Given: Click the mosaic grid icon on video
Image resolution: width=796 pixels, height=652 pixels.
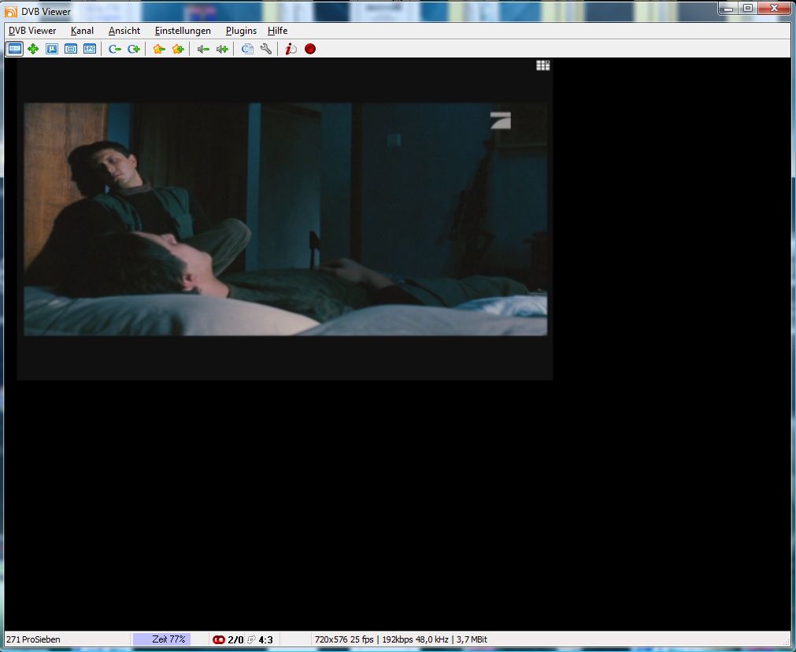Looking at the screenshot, I should pyautogui.click(x=542, y=65).
